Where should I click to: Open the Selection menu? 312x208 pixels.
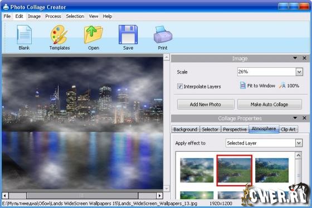tap(75, 16)
